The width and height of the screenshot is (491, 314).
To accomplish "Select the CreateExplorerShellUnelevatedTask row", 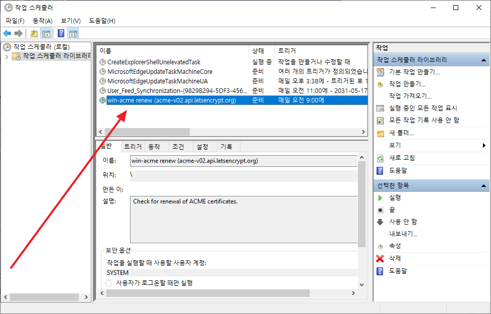I will 232,62.
